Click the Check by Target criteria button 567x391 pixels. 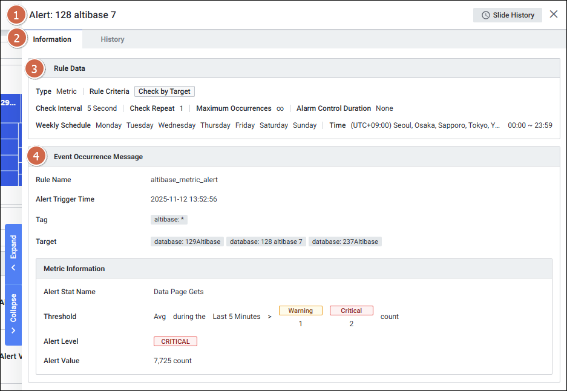point(164,91)
